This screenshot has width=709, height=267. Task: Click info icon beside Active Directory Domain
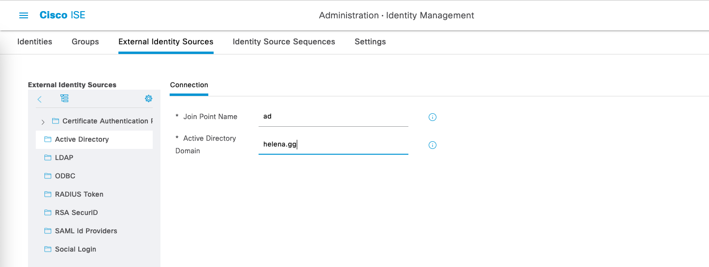click(433, 145)
